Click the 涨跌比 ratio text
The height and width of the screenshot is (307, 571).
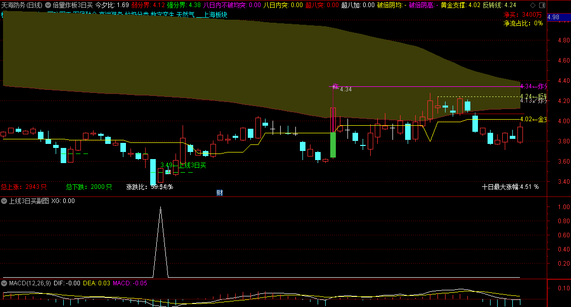click(150, 187)
